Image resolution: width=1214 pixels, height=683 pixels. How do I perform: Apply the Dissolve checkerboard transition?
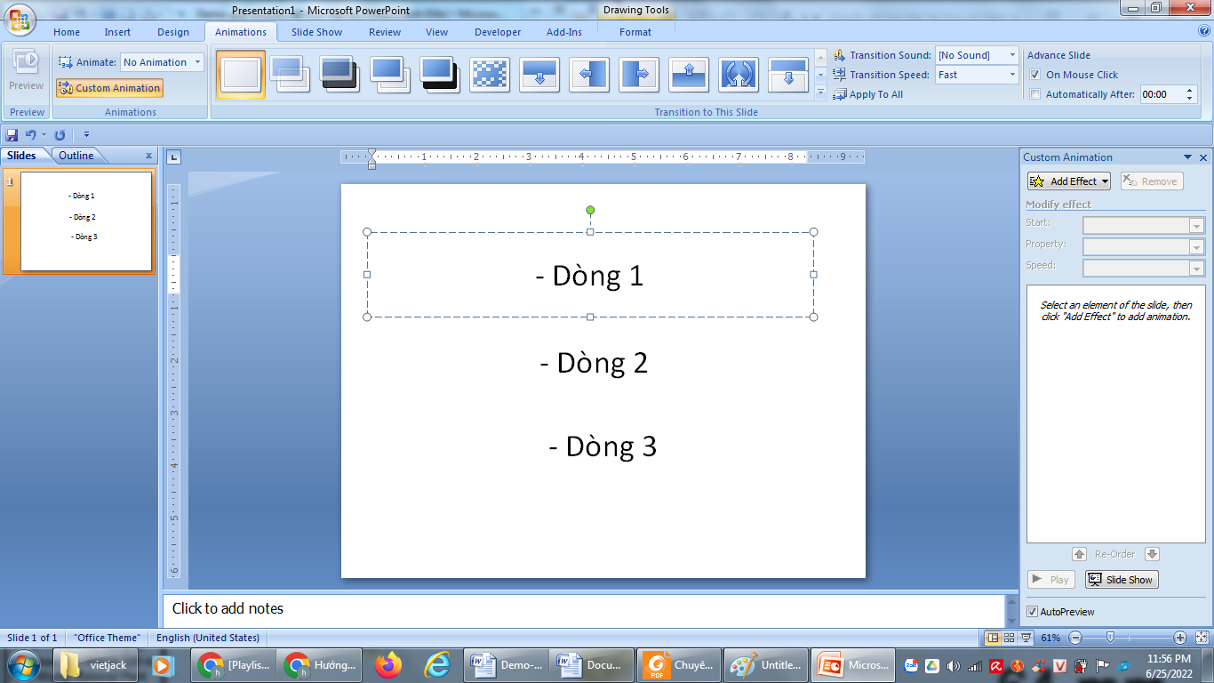pyautogui.click(x=490, y=74)
